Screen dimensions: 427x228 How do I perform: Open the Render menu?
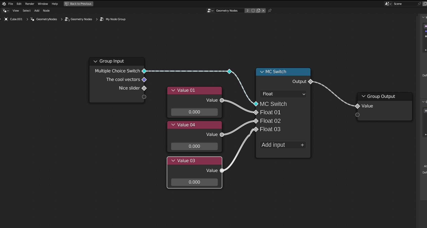pyautogui.click(x=30, y=4)
